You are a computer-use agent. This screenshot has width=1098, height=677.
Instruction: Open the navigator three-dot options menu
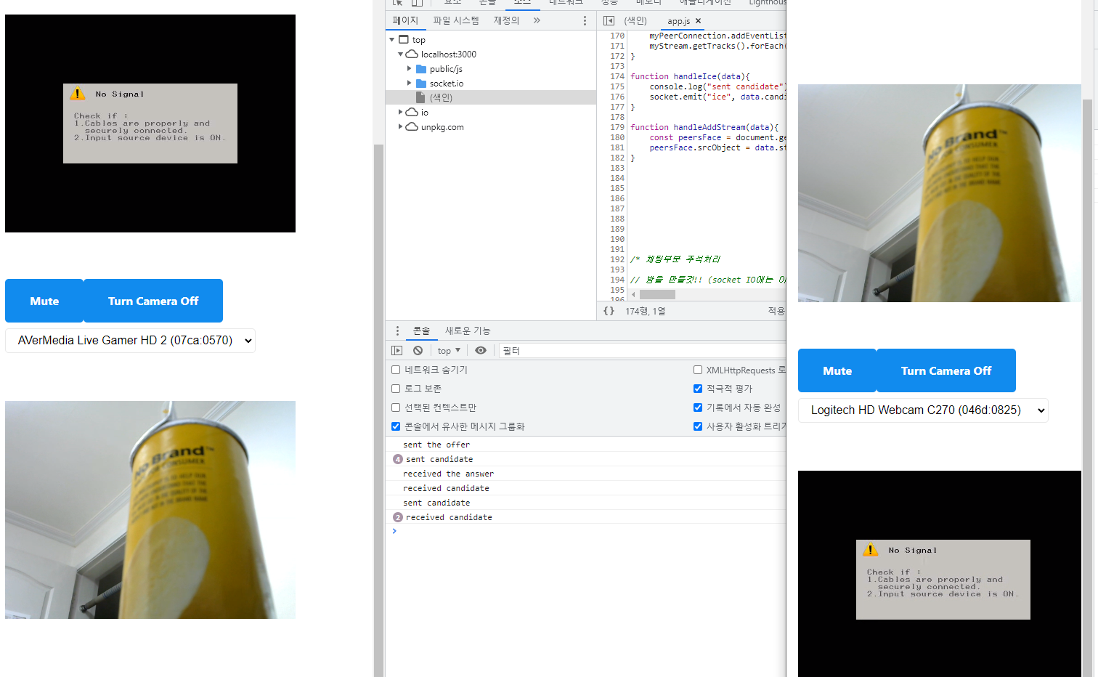click(585, 20)
